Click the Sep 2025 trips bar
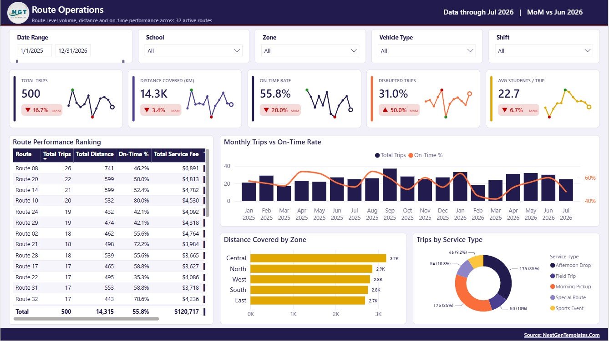Viewport: 609px width, 341px height. [x=390, y=185]
